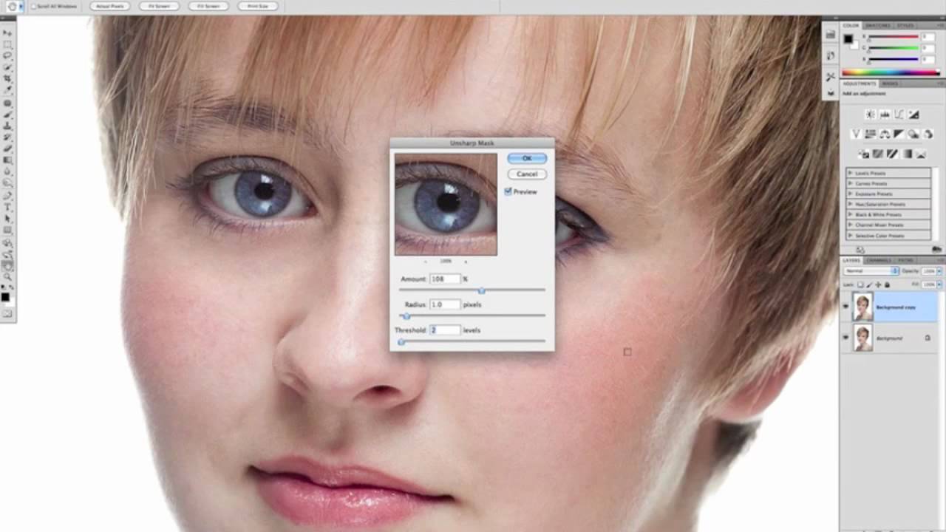Select the Background copy layer thumbnail

click(x=862, y=307)
